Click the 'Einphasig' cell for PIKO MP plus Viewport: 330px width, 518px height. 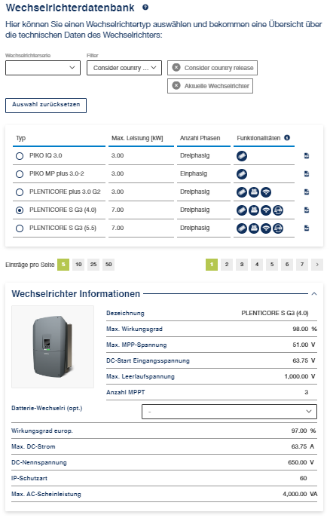[x=194, y=173]
